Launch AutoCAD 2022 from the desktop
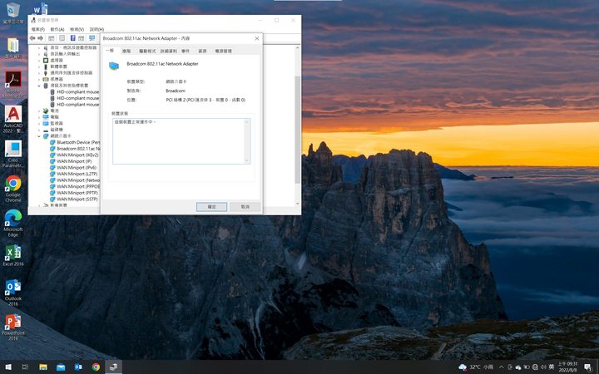 click(13, 114)
